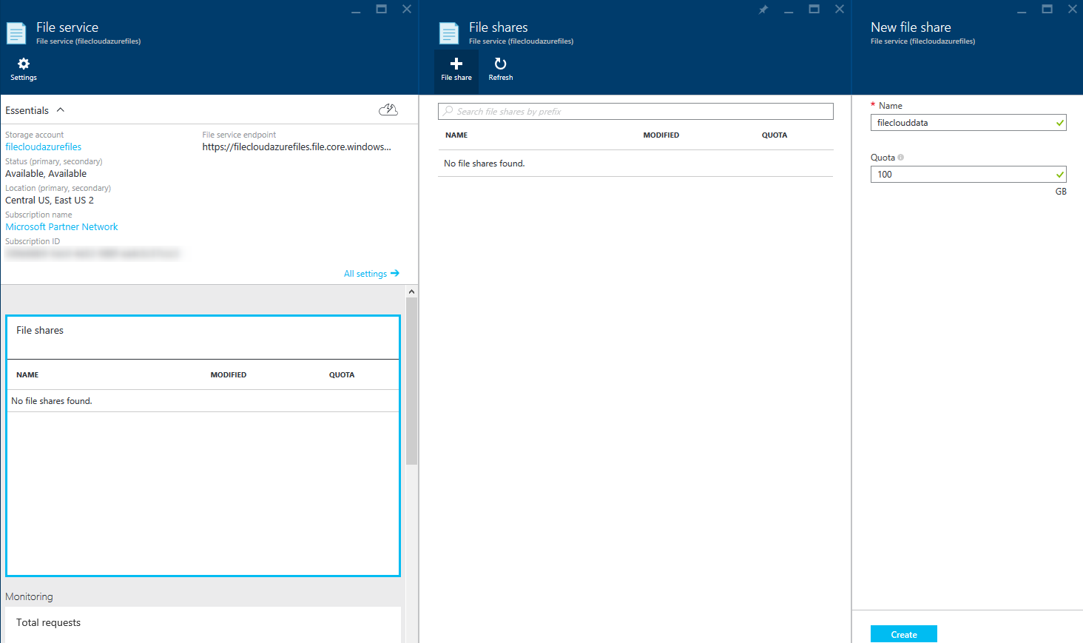This screenshot has width=1083, height=643.
Task: Click the Quota input field
Action: (963, 175)
